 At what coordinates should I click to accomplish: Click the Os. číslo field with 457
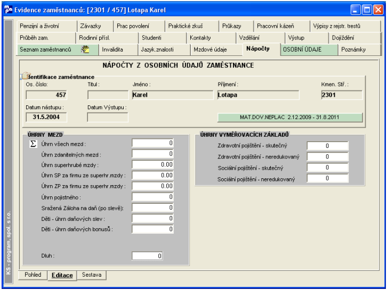pos(46,95)
